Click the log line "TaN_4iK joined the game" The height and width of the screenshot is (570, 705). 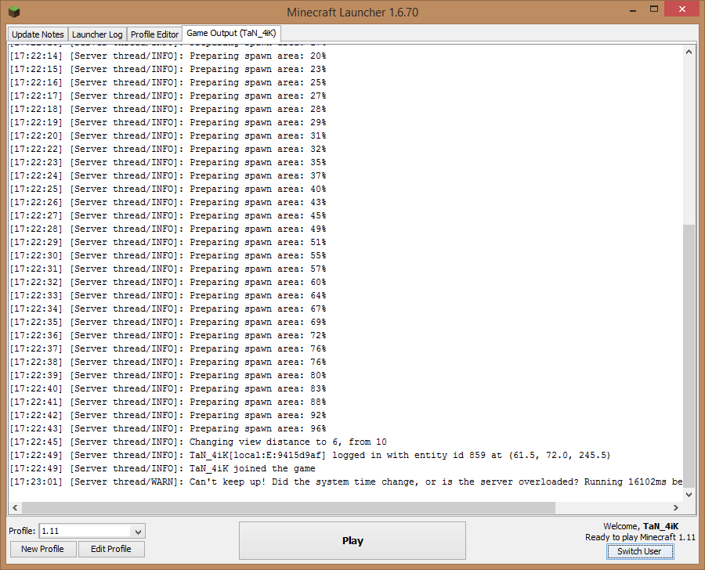[x=162, y=468]
